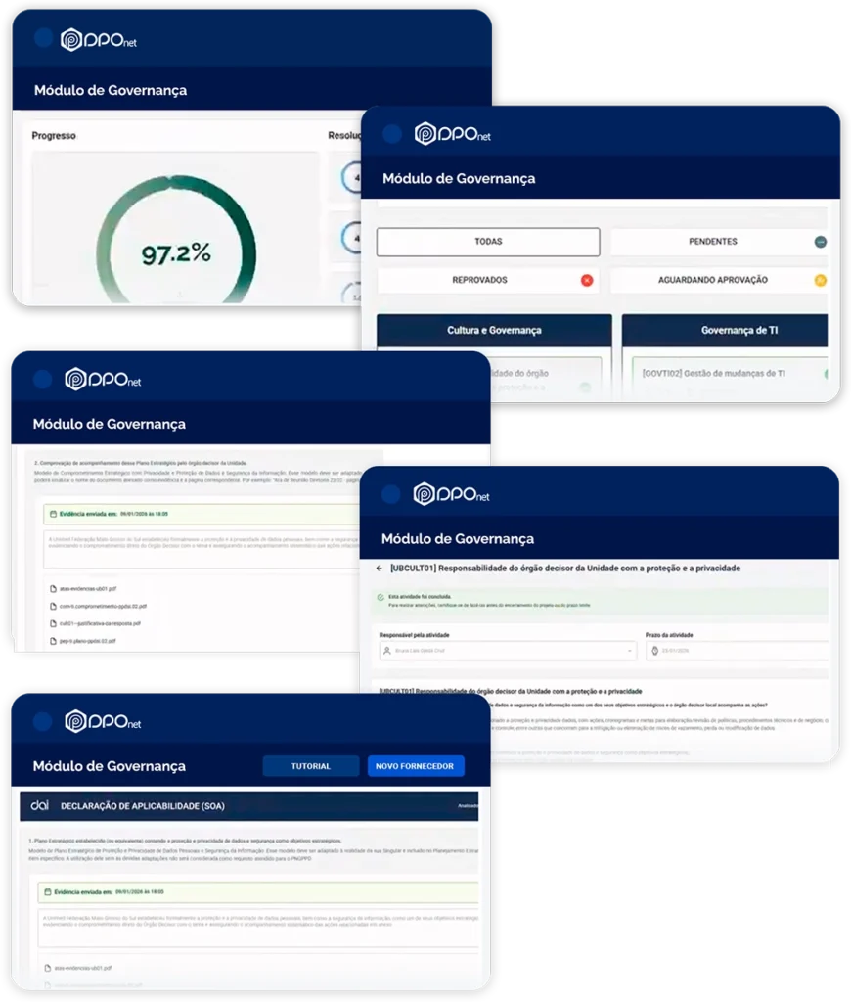Select the AGUARDANDO APROVAÇÃO filter label
Viewport: 851px width, 1002px height.
pyautogui.click(x=713, y=280)
